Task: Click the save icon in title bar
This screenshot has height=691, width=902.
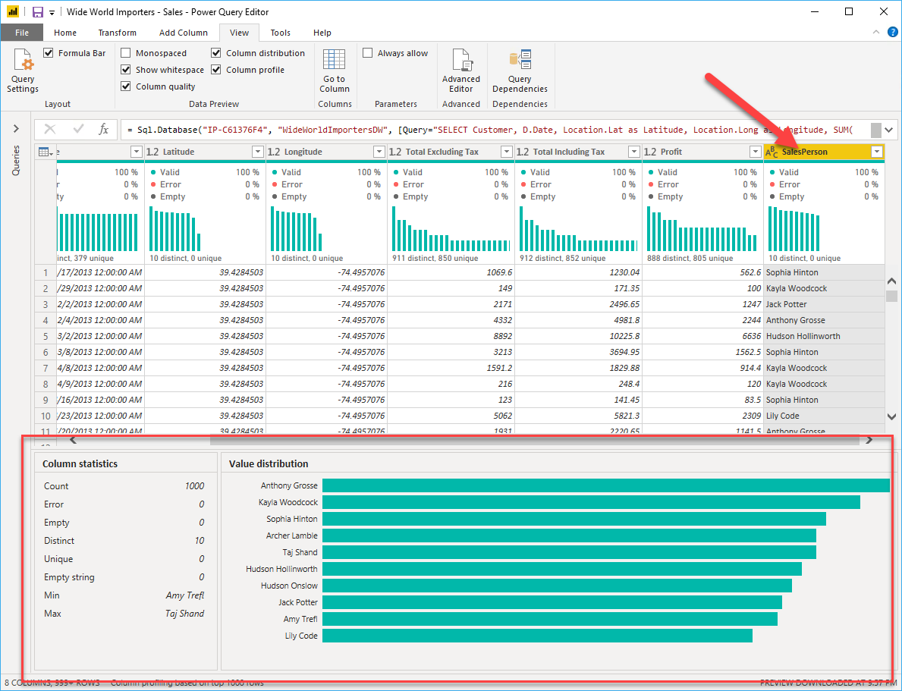Action: pyautogui.click(x=37, y=11)
